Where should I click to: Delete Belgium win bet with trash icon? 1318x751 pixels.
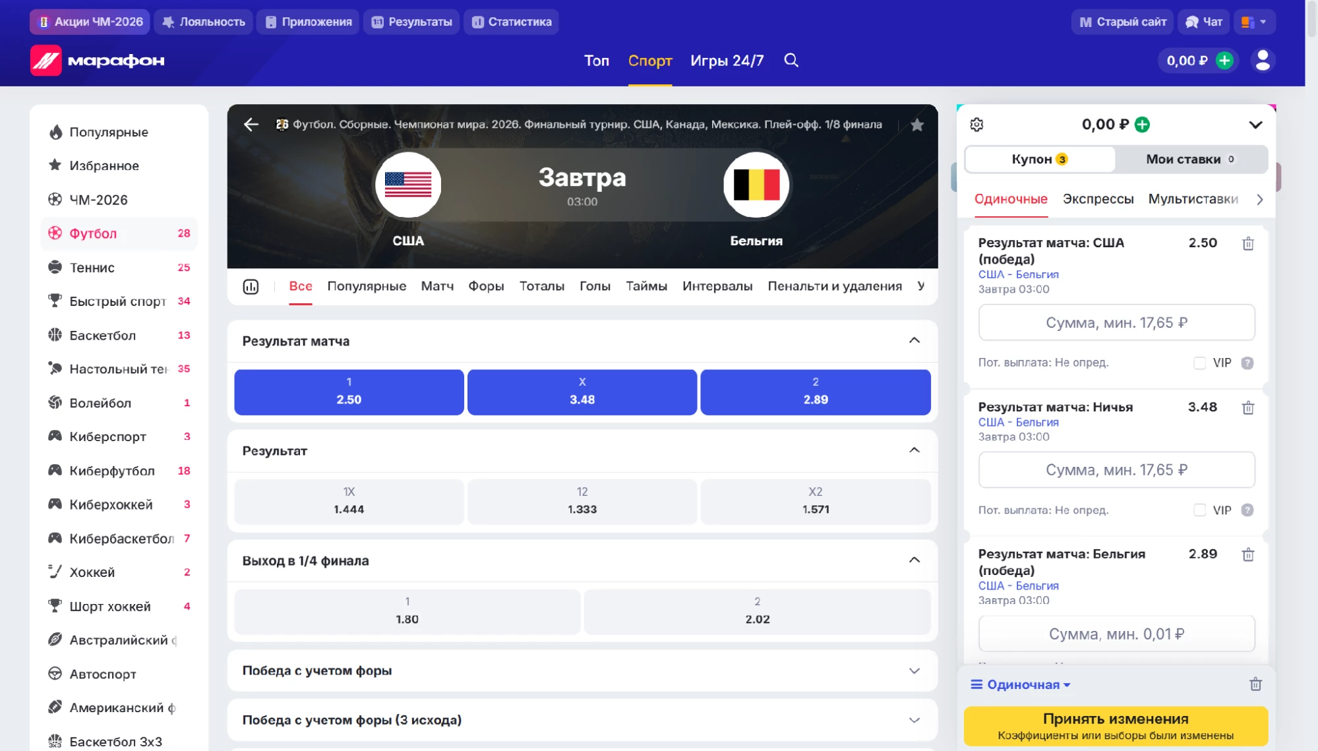tap(1247, 555)
